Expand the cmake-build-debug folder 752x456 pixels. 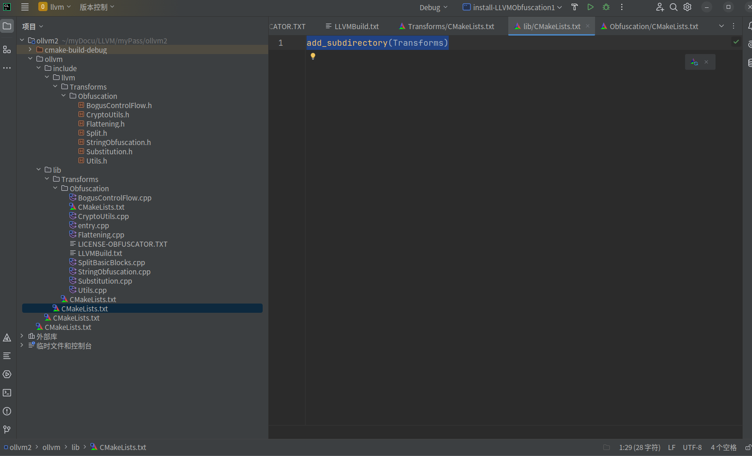[x=30, y=49]
